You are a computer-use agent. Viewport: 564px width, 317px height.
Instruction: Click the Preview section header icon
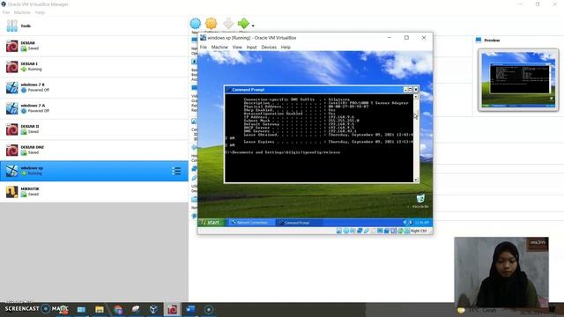tap(479, 41)
